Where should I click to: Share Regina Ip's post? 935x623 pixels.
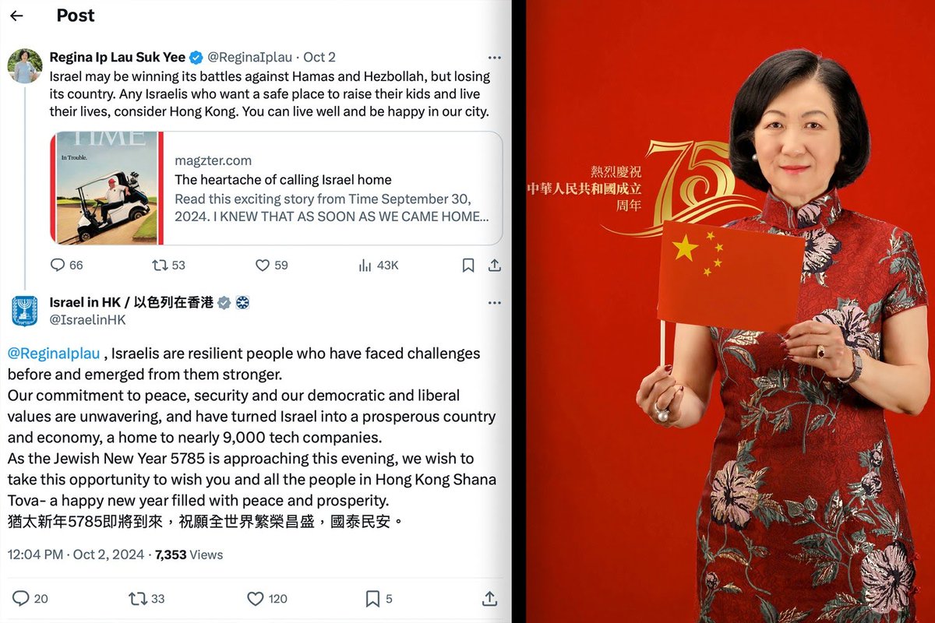point(494,265)
